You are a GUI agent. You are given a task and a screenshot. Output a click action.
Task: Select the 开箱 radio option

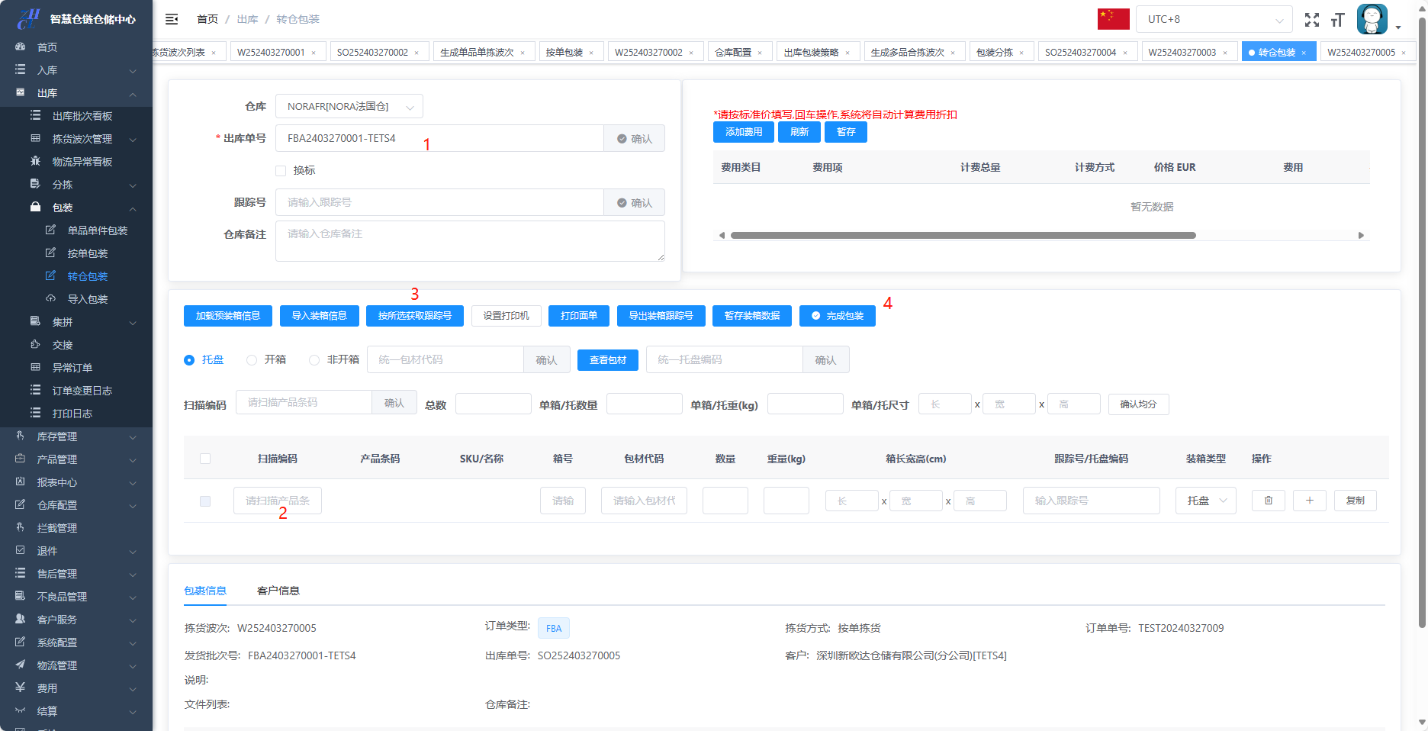coord(252,360)
